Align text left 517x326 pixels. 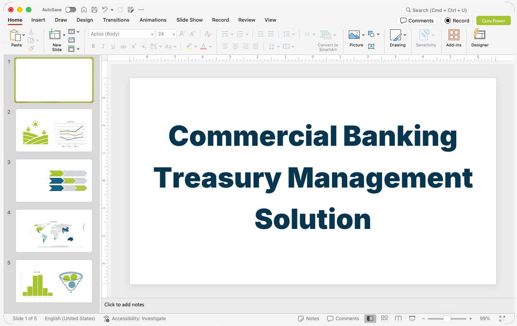pyautogui.click(x=225, y=46)
